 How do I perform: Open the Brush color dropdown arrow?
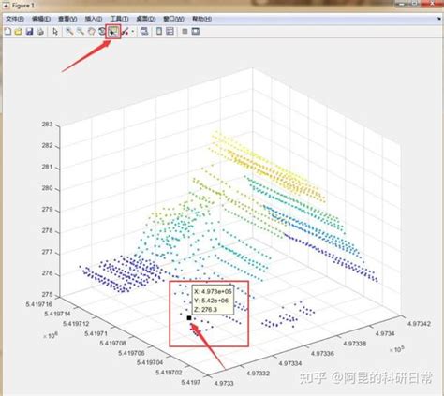133,31
